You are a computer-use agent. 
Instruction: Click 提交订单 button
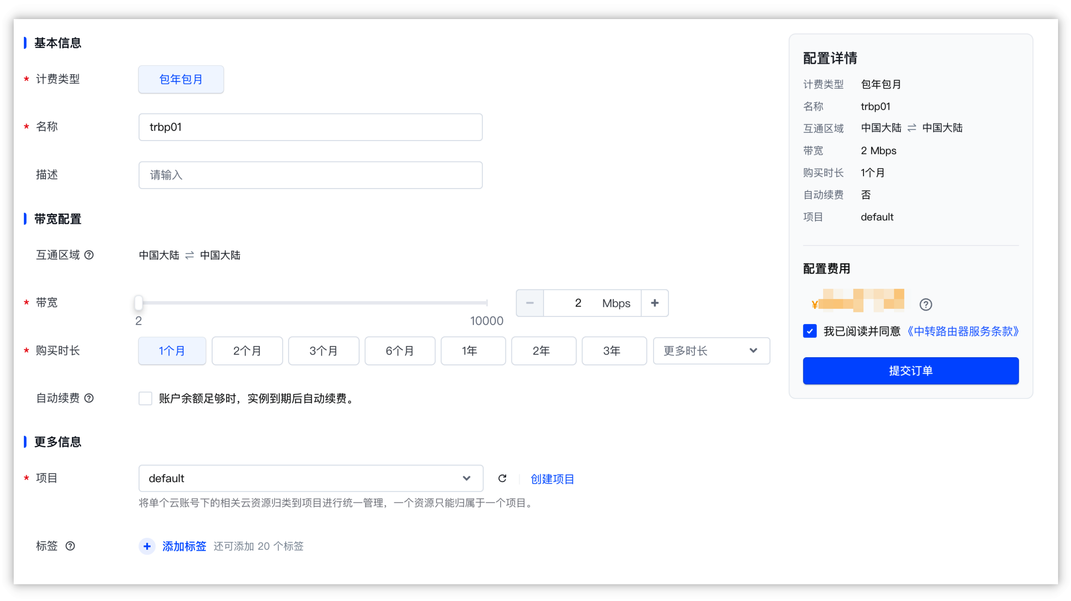point(911,371)
